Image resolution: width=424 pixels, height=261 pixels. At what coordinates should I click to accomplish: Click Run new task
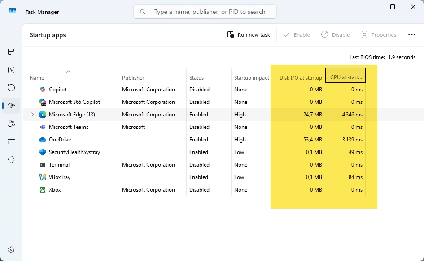tap(249, 35)
